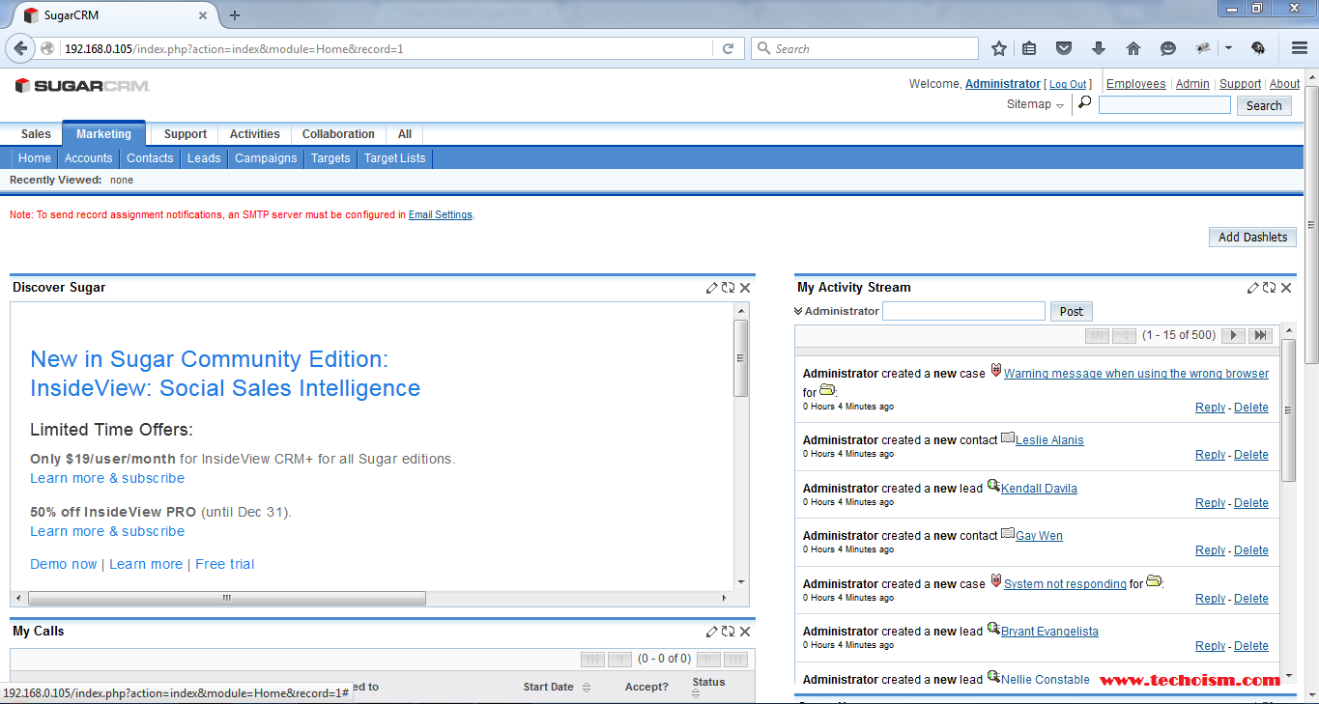This screenshot has height=704, width=1319.
Task: Open the Firefox bookmarks list icon
Action: coord(1030,48)
